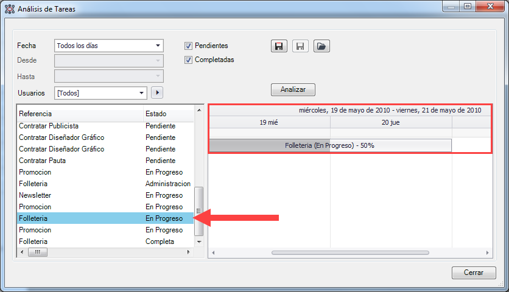Sort by the Estado column header
The height and width of the screenshot is (292, 509).
pyautogui.click(x=169, y=114)
